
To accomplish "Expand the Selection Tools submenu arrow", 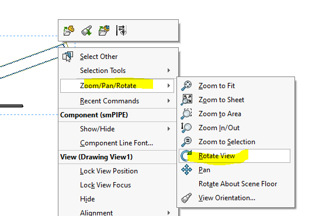I will coord(169,71).
